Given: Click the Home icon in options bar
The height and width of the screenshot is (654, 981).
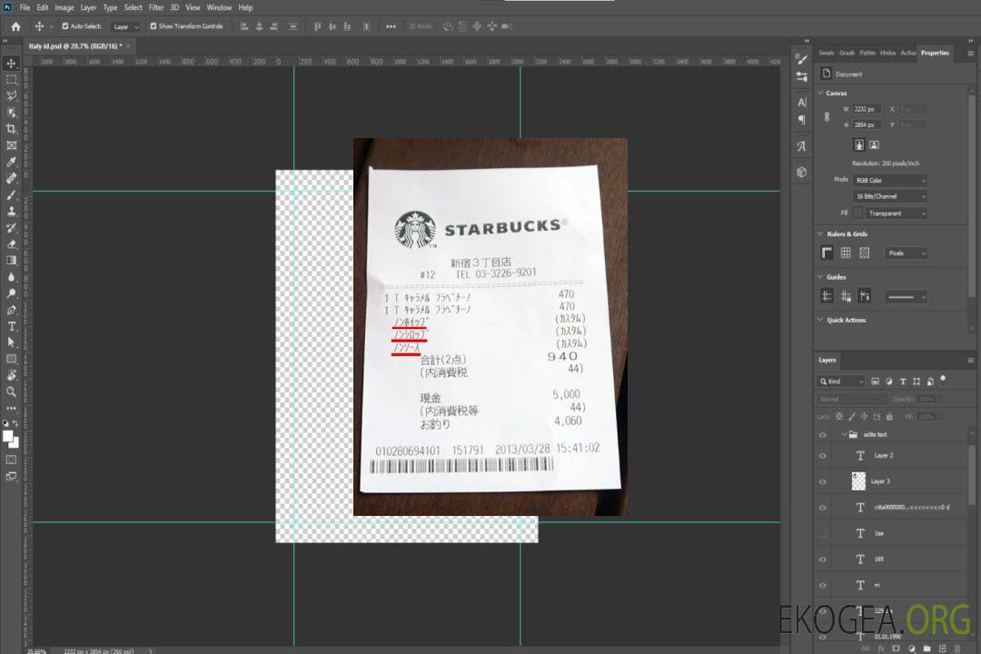Looking at the screenshot, I should pos(15,26).
